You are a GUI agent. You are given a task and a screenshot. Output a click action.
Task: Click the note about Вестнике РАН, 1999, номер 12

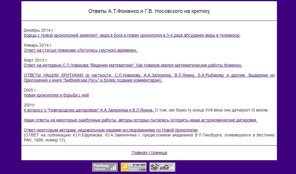149,138
